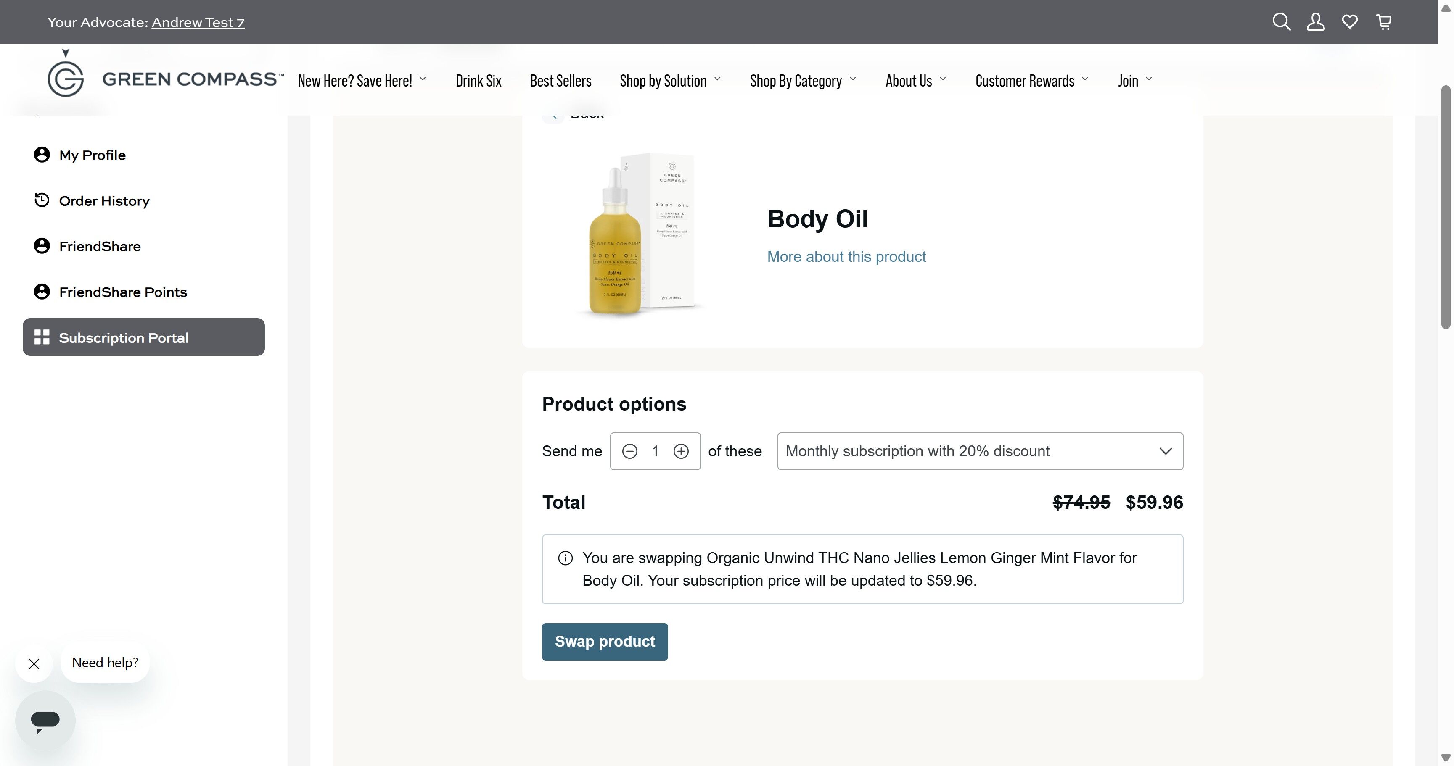Click the Swap product button
Screen dimensions: 1454x766
tap(605, 642)
